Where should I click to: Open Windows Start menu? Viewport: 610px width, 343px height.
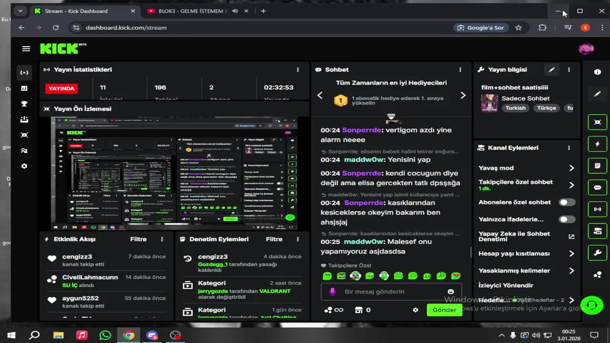pos(11,335)
